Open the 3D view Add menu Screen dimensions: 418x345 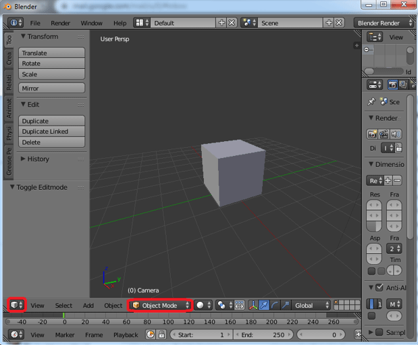[x=88, y=305]
